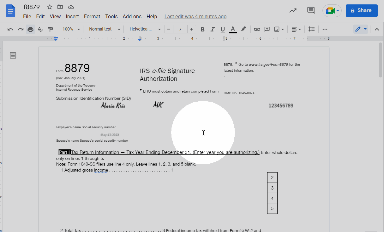The image size is (384, 232).
Task: Open the Helvetica font dropdown
Action: pos(145,29)
